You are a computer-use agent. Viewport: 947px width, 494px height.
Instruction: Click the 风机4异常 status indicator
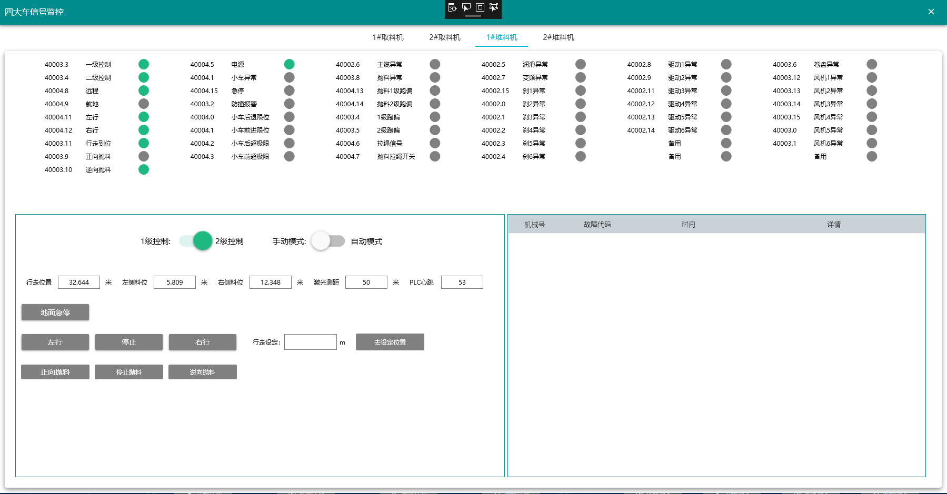point(872,117)
